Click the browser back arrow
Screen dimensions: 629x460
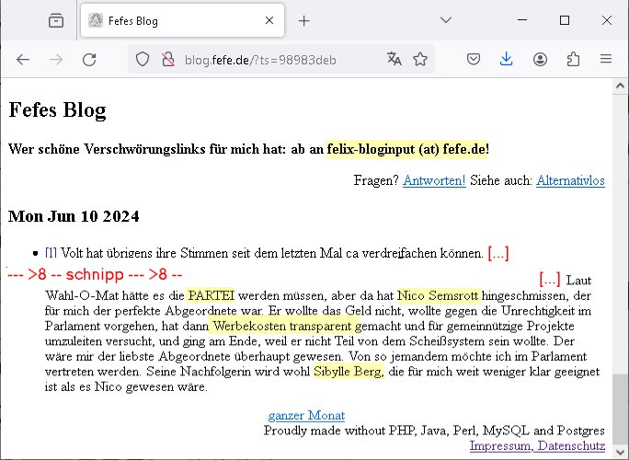(23, 60)
